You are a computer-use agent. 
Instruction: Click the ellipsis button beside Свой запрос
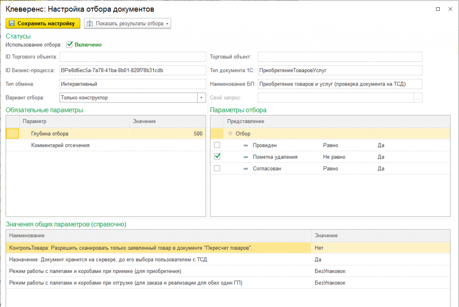418,98
